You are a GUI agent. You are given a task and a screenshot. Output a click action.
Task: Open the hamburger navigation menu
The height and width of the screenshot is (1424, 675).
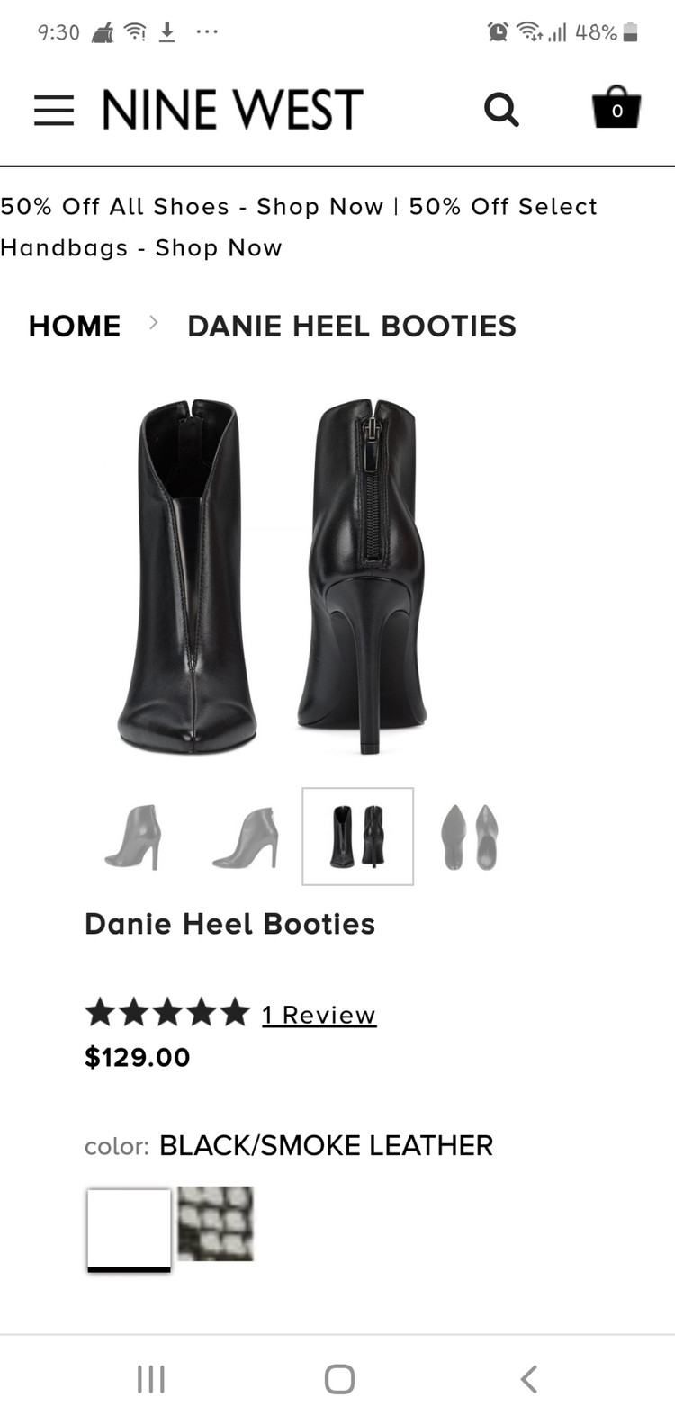(54, 110)
